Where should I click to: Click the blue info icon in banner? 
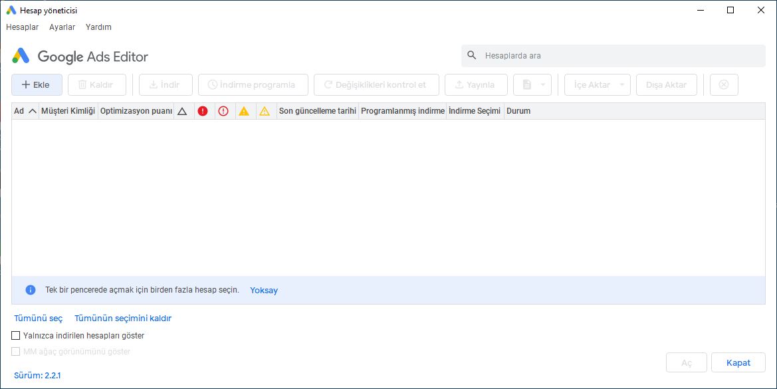point(31,290)
